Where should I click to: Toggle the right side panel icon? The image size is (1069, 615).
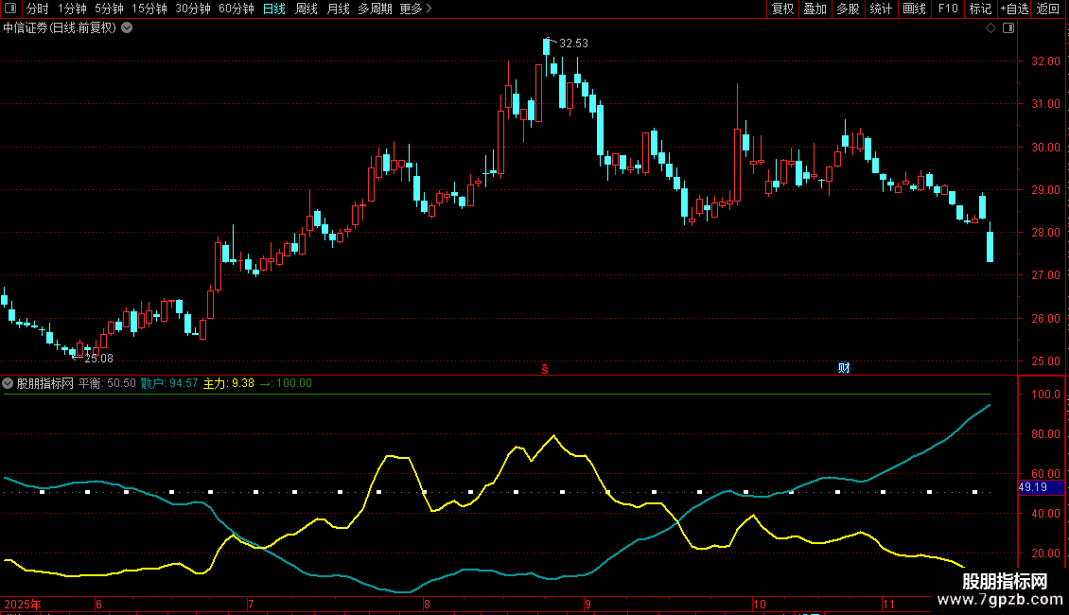pyautogui.click(x=1008, y=28)
